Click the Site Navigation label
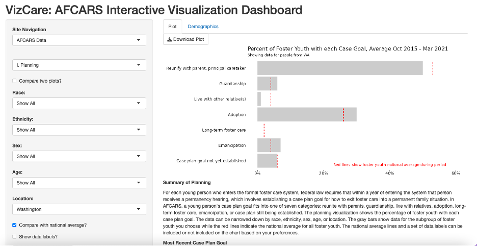Image resolution: width=477 pixels, height=246 pixels. click(29, 30)
